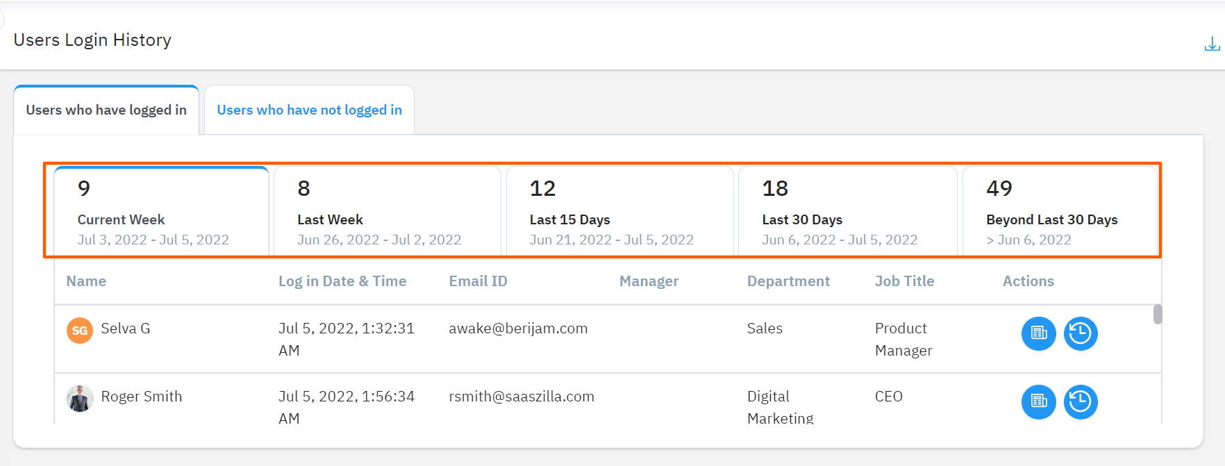This screenshot has height=466, width=1225.
Task: View login history clock for Selva G
Action: (x=1081, y=333)
